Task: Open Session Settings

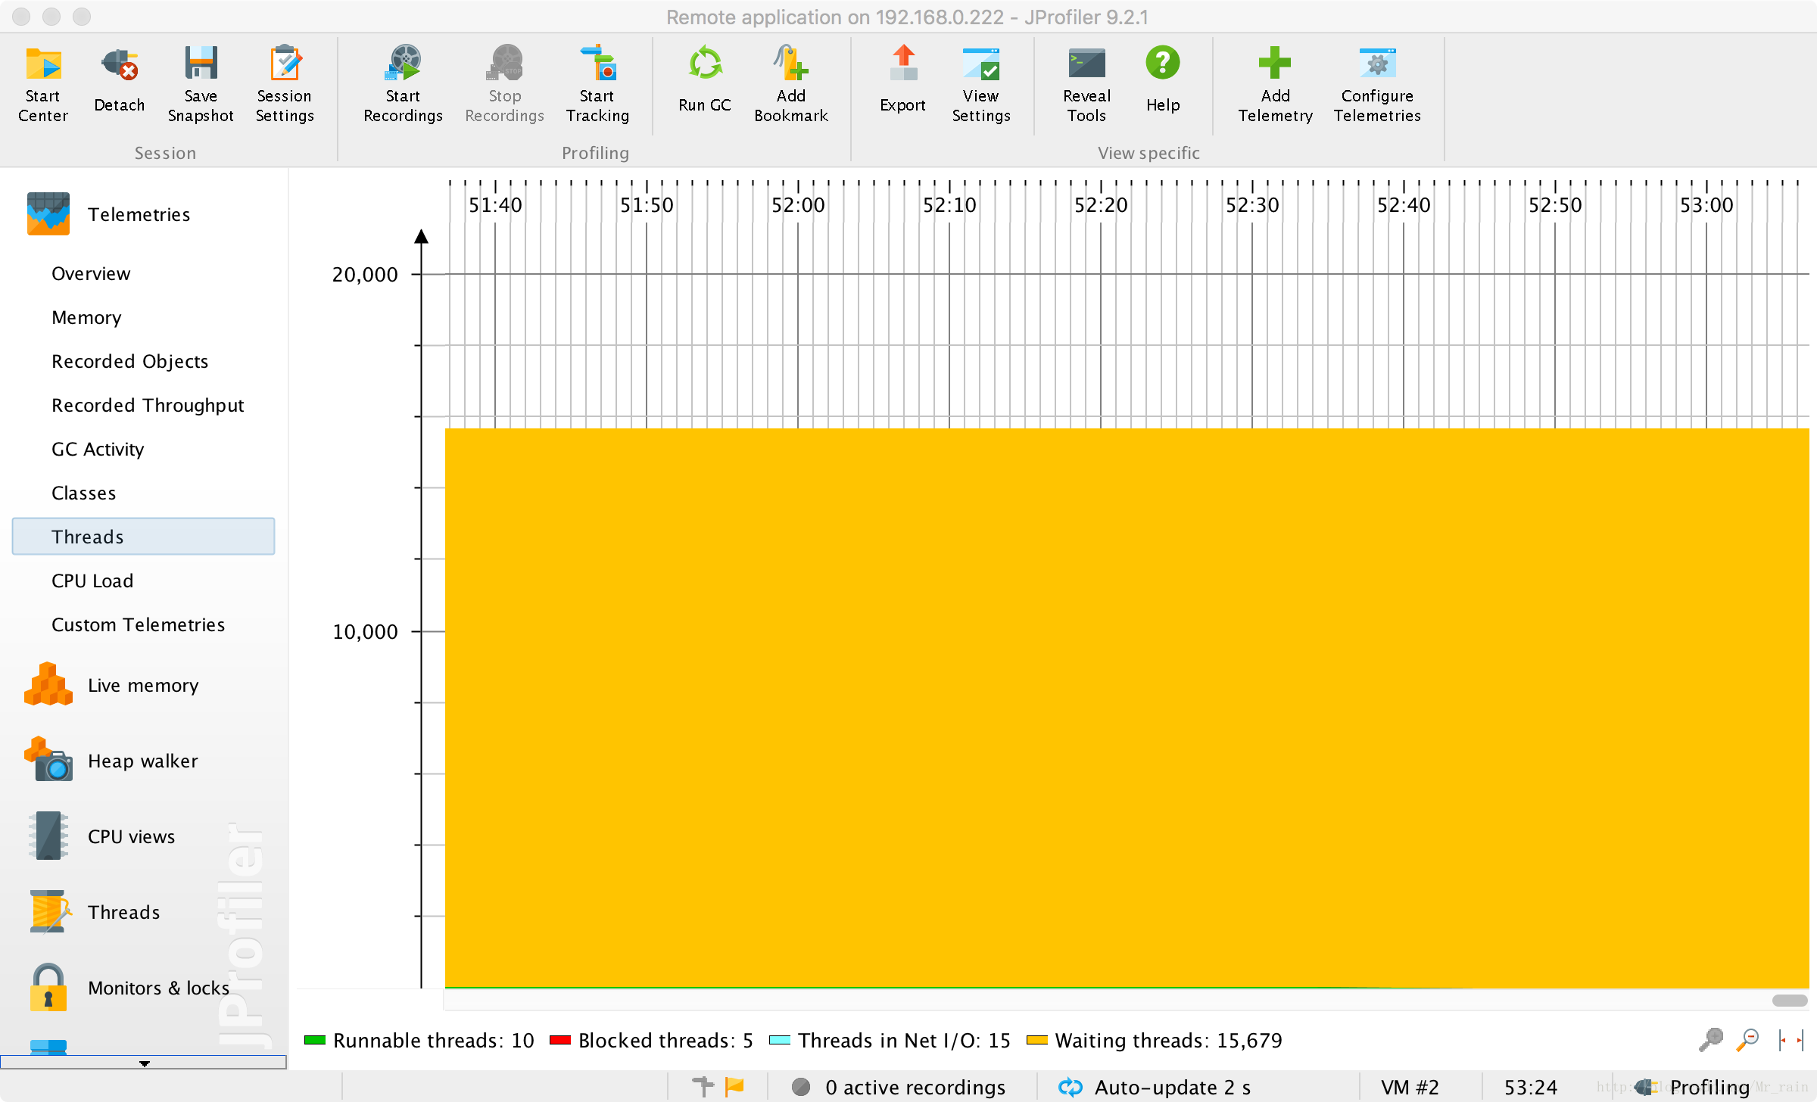Action: [x=285, y=83]
